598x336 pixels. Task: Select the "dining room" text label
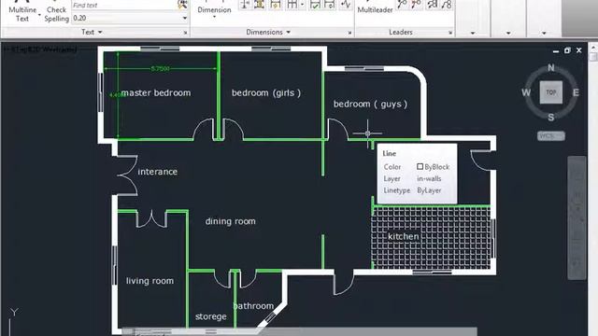[231, 221]
